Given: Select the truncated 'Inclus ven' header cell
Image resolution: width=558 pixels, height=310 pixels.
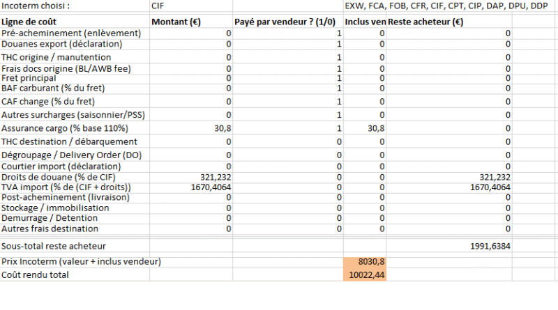Looking at the screenshot, I should (365, 22).
